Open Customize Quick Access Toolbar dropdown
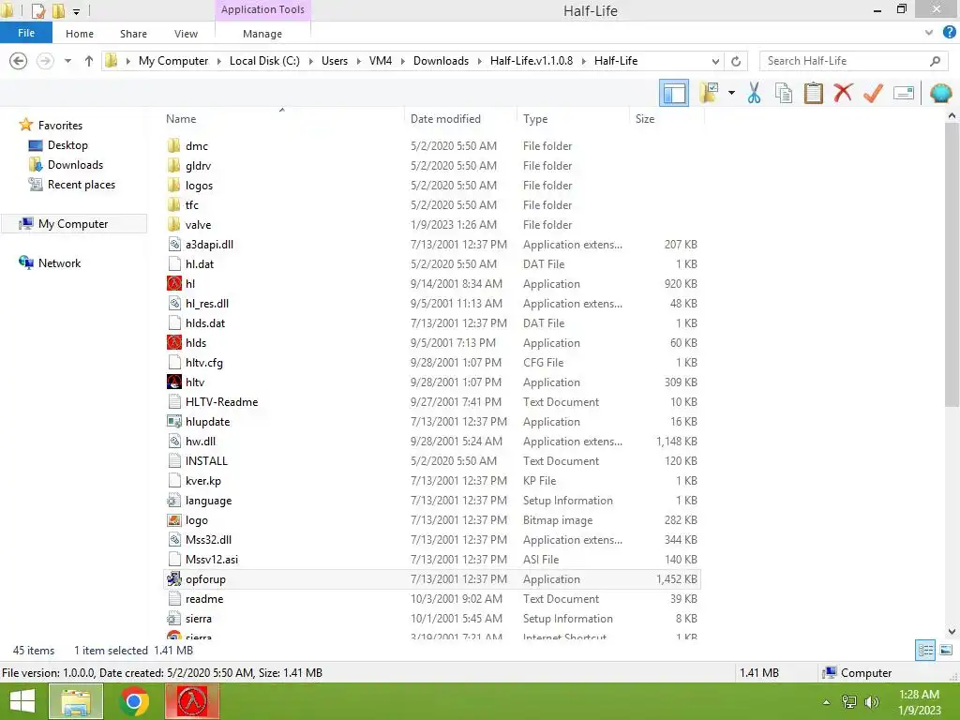 [x=77, y=11]
